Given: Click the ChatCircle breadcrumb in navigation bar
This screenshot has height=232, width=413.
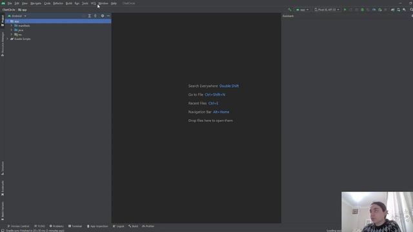Looking at the screenshot, I should (8, 10).
